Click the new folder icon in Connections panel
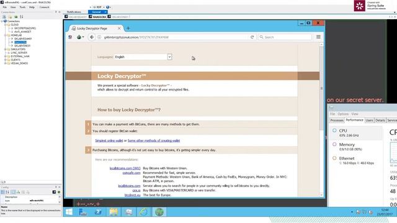 coord(10,17)
